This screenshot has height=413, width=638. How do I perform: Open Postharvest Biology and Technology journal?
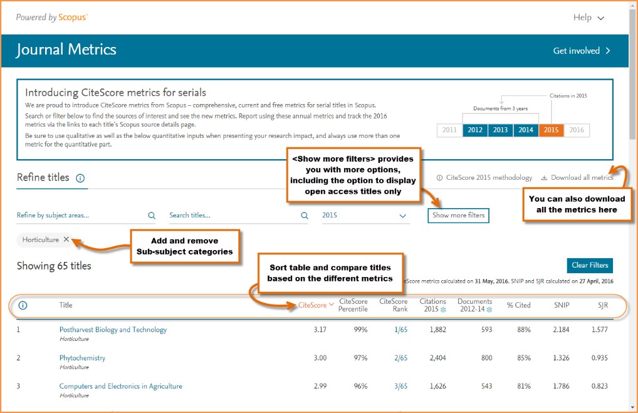[x=113, y=330]
